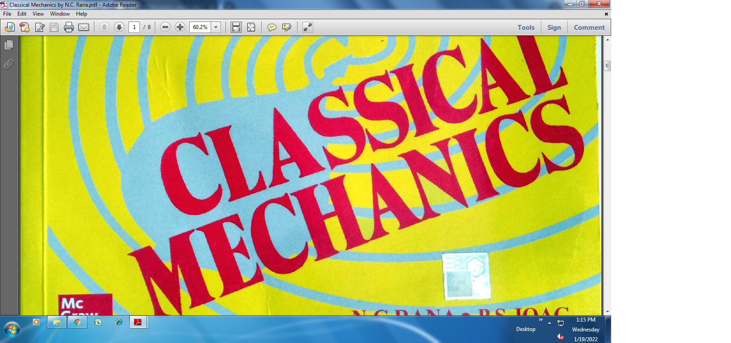Go to next page arrow button
Image resolution: width=731 pixels, height=343 pixels.
119,27
